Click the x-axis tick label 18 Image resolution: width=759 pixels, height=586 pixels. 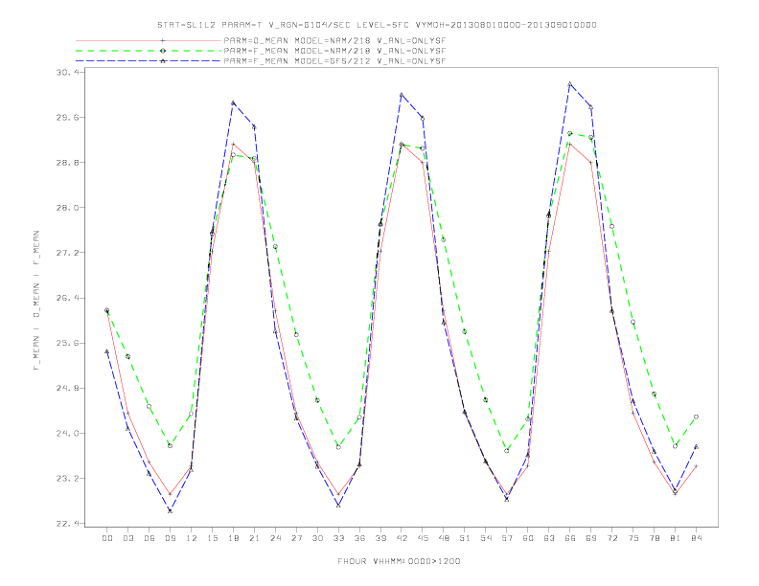pyautogui.click(x=233, y=538)
